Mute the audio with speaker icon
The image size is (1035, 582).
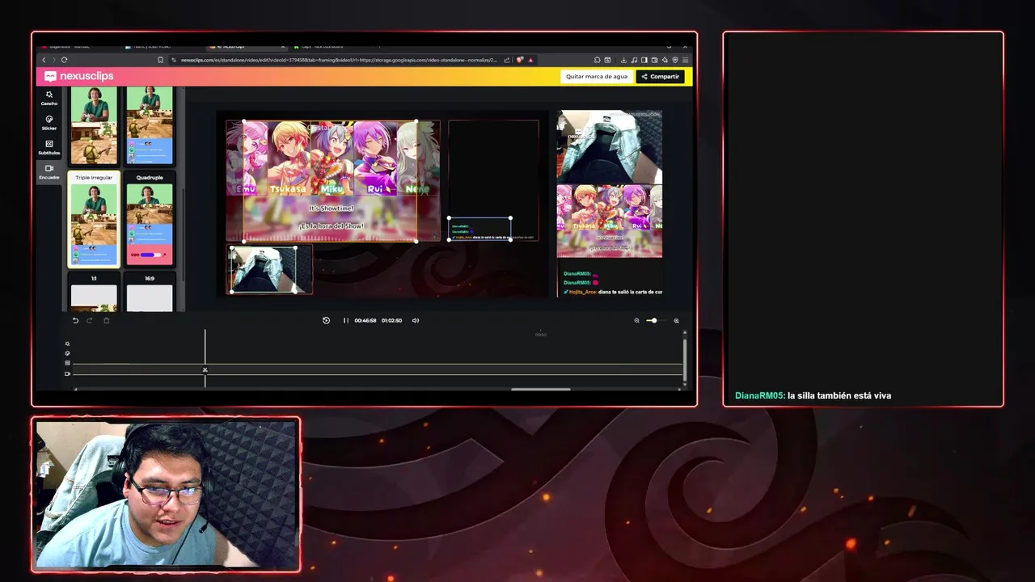[416, 321]
